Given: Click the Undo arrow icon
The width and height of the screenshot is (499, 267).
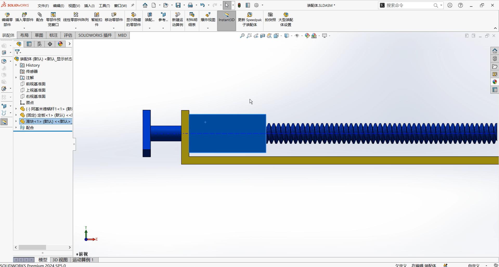Looking at the screenshot, I should click(x=203, y=5).
